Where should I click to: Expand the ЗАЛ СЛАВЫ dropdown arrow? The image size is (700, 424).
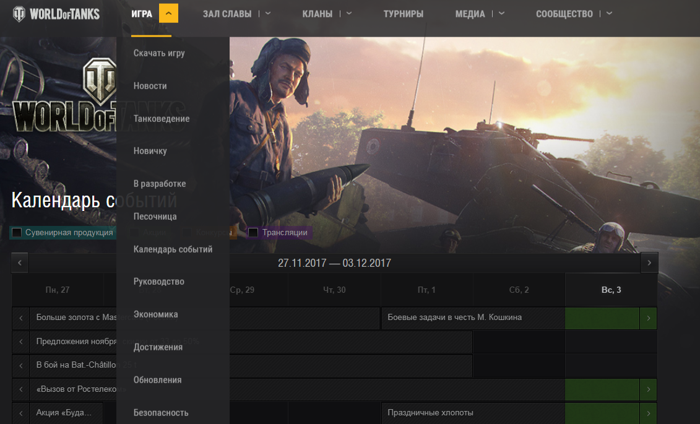(x=268, y=14)
